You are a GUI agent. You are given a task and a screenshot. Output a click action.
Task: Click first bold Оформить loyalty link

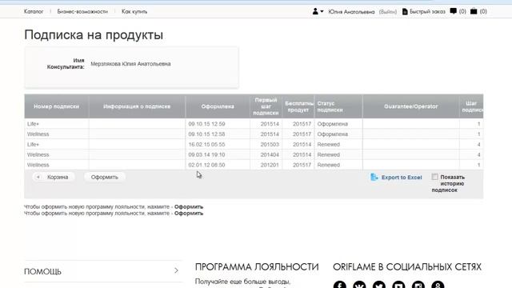click(189, 206)
